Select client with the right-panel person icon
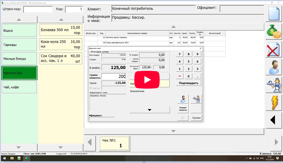The width and height of the screenshot is (283, 163). (x=274, y=67)
